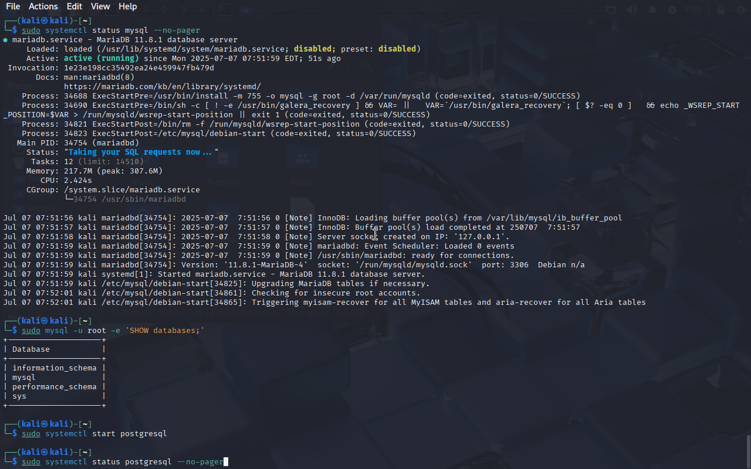
Task: Click the 'performance_schema' database row
Action: click(55, 387)
